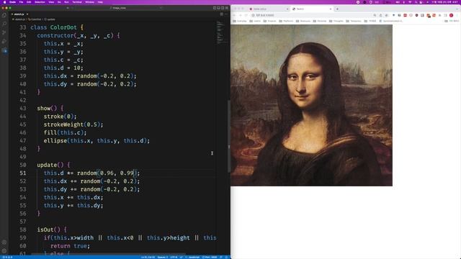Change indentation via Spaces status bar item
461x259 pixels.
(x=163, y=258)
